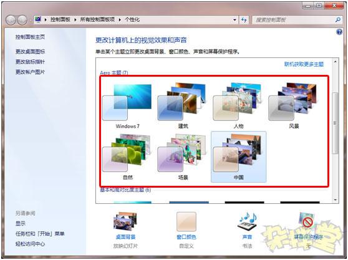Click the 桌面背景 link text
The width and height of the screenshot is (348, 260).
pos(125,237)
